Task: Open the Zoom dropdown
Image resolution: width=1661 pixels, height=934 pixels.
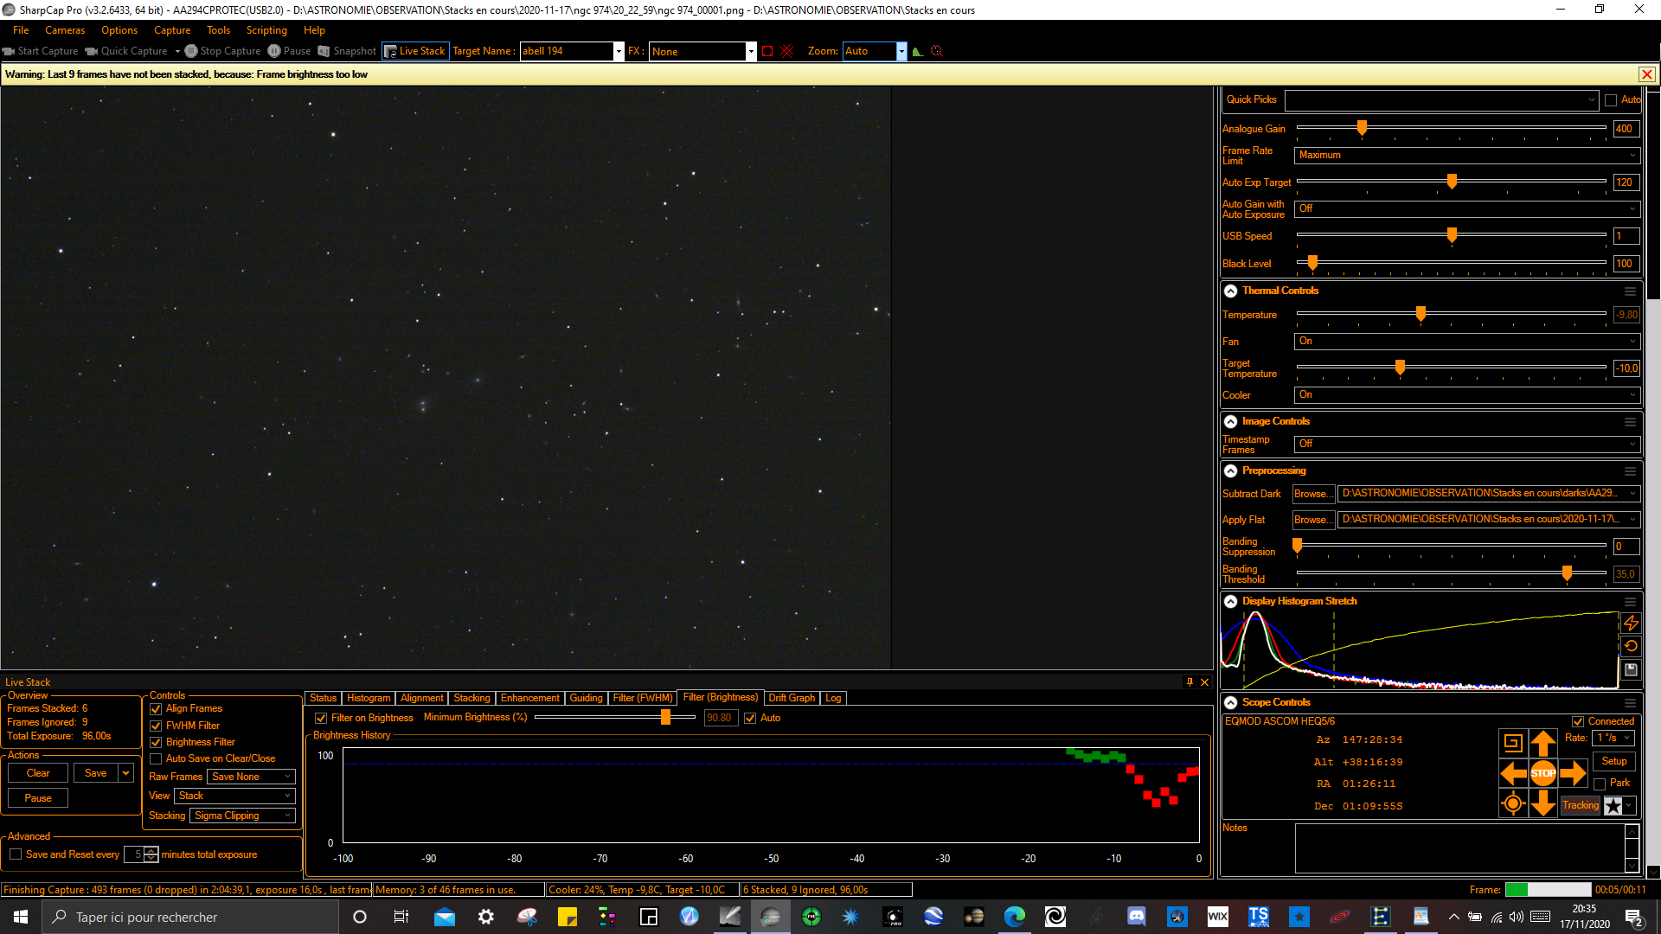Action: click(x=901, y=51)
